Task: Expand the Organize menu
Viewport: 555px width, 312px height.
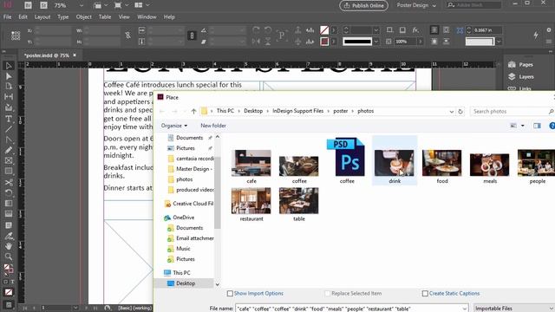Action: (x=174, y=126)
